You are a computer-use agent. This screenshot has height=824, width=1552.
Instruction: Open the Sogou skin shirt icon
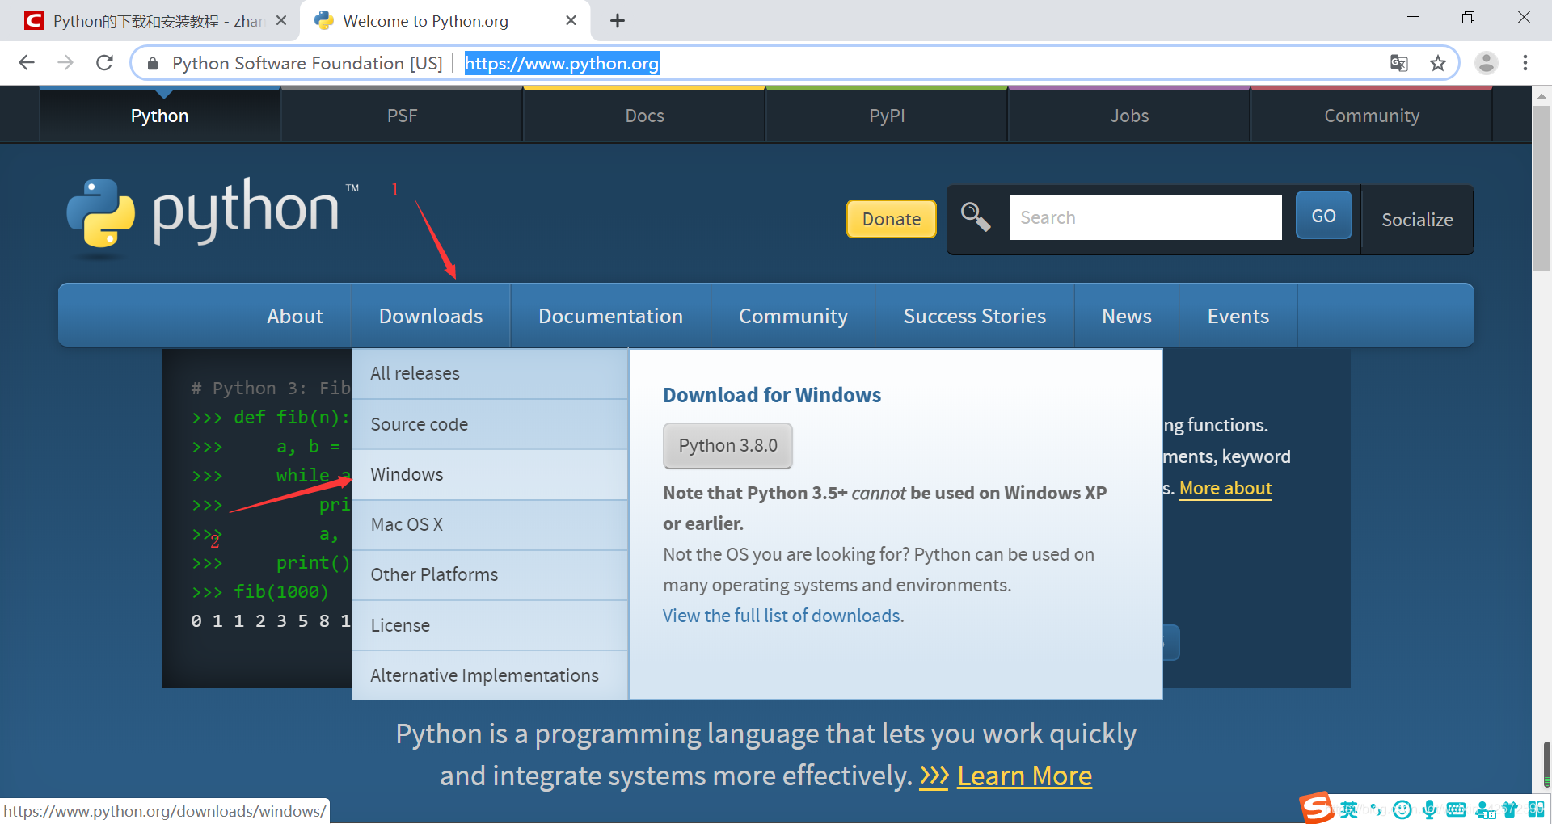[1509, 809]
